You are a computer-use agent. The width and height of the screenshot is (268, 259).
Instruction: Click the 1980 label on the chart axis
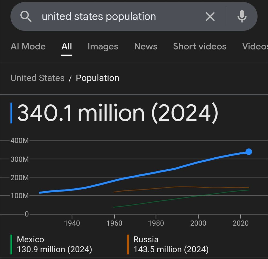click(x=157, y=223)
